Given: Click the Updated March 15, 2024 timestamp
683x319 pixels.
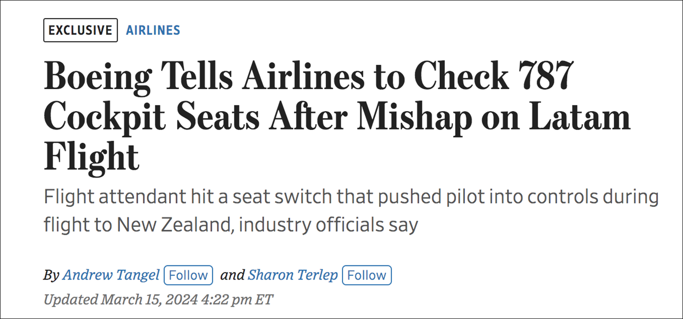Looking at the screenshot, I should [x=159, y=299].
